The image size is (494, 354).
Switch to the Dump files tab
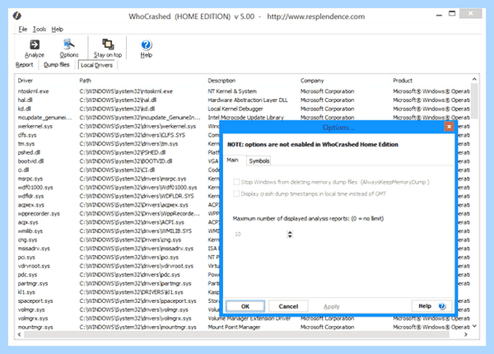point(56,65)
